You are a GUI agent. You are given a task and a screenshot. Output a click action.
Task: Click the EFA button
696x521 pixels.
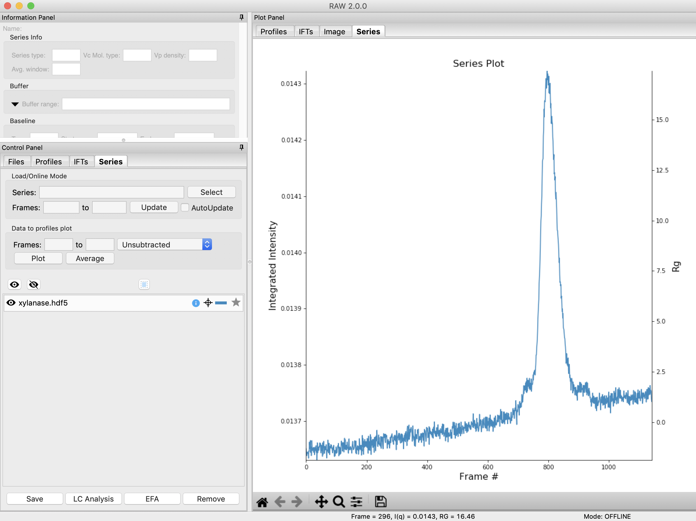coord(152,499)
